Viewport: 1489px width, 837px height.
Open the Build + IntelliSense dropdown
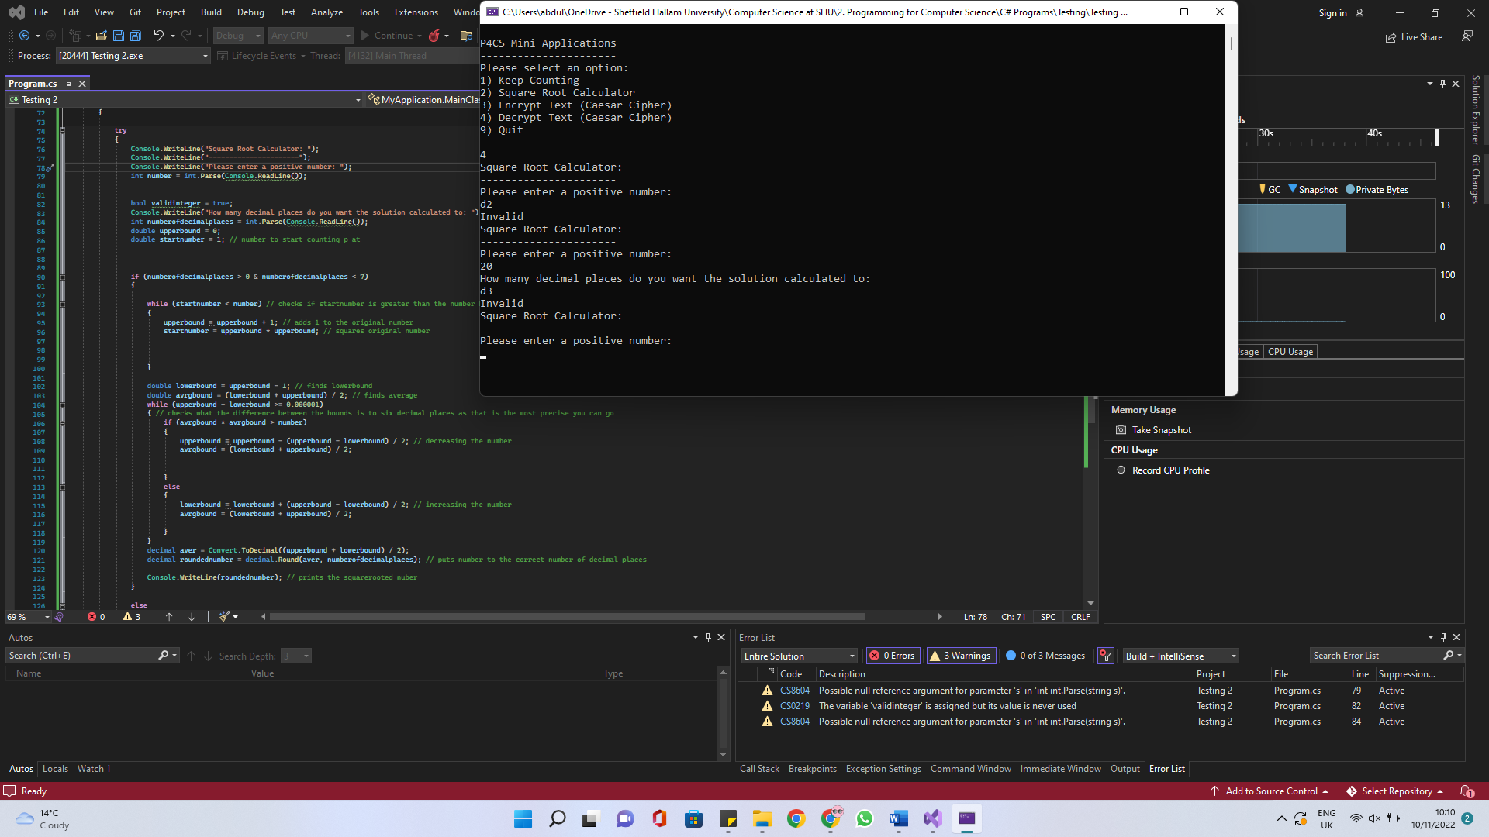click(1180, 656)
